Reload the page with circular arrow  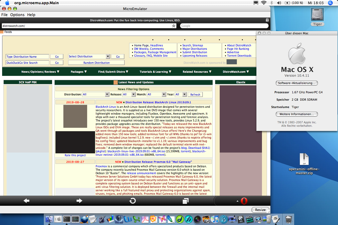(x=133, y=201)
